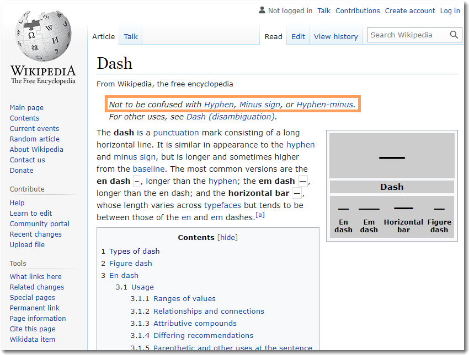Click Create account link
The width and height of the screenshot is (469, 355).
click(x=410, y=11)
